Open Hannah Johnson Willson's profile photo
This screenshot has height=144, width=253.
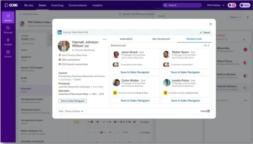[x=64, y=46]
